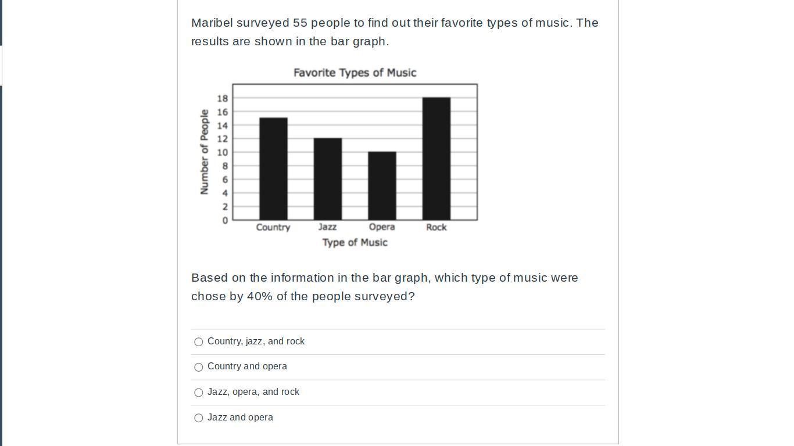Screen dimensions: 794x446
Task: Click the Rock category label
Action: click(x=435, y=227)
